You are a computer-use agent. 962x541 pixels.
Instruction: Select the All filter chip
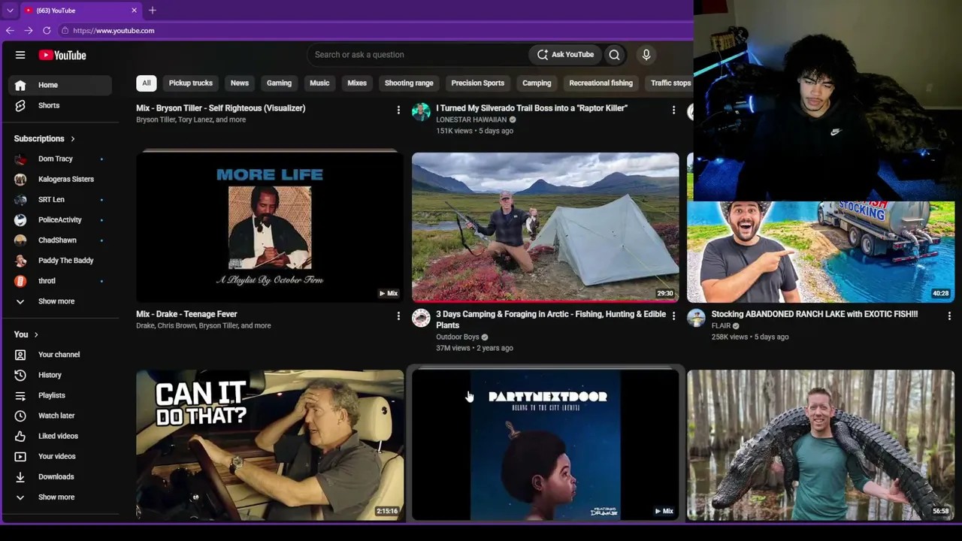(147, 83)
